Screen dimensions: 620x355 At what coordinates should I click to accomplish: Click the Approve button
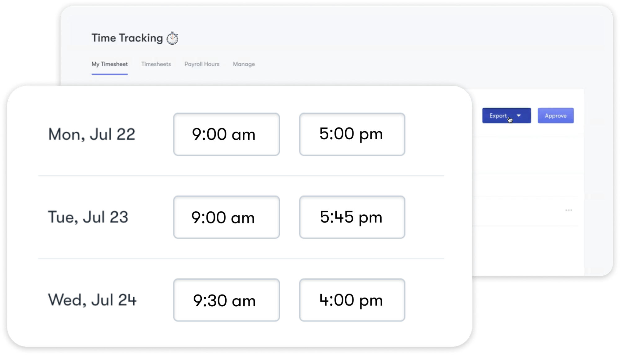(556, 115)
